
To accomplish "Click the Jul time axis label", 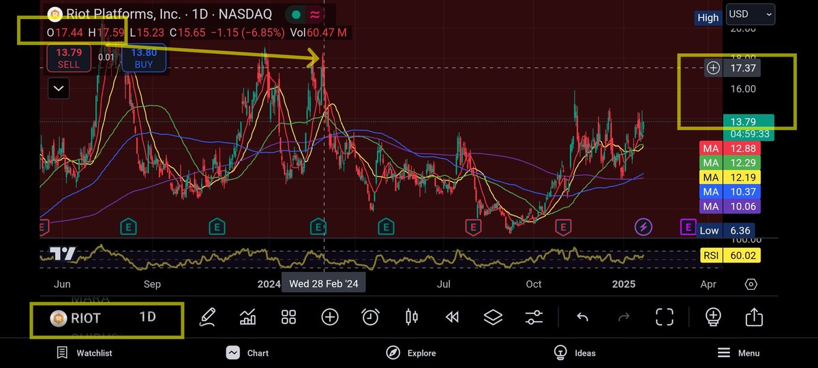I will (444, 283).
